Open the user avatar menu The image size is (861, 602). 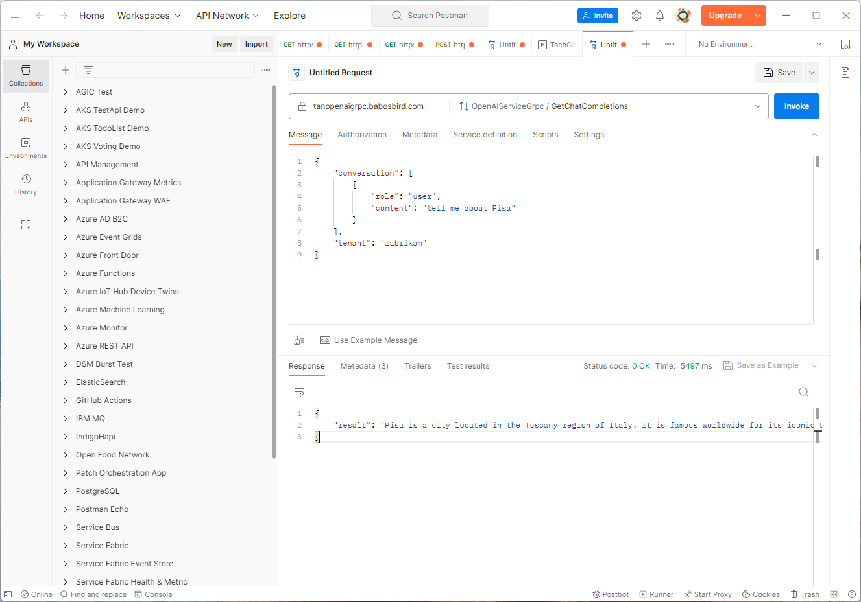pyautogui.click(x=683, y=16)
